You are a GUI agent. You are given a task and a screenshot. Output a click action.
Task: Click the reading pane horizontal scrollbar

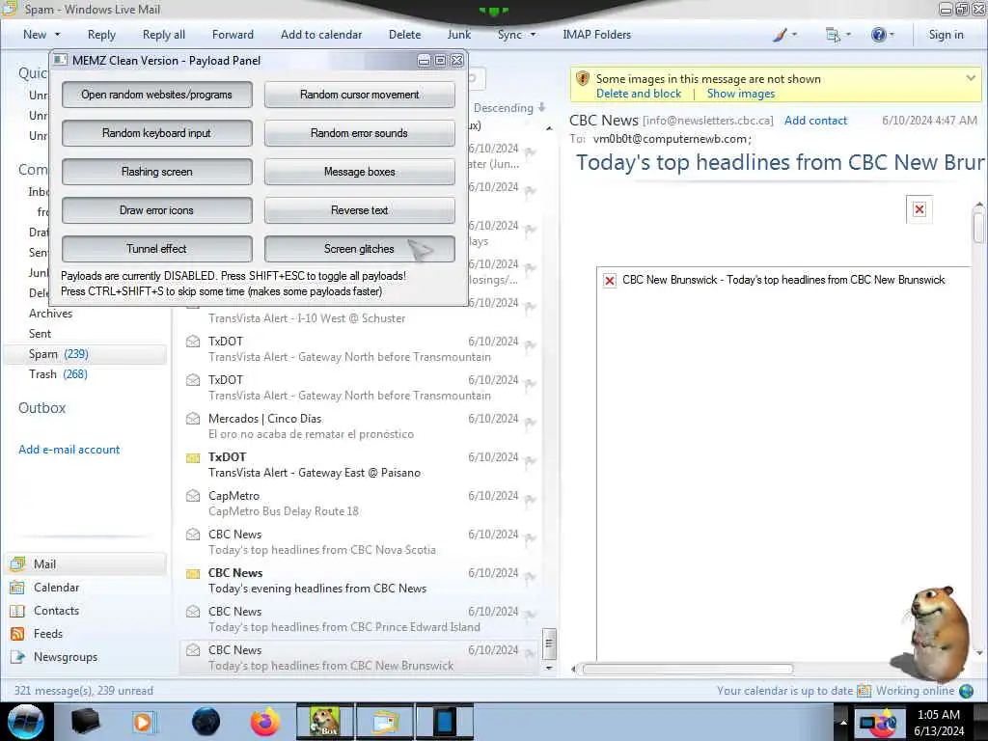coord(687,670)
